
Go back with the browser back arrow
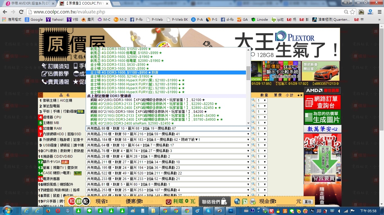pyautogui.click(x=5, y=12)
